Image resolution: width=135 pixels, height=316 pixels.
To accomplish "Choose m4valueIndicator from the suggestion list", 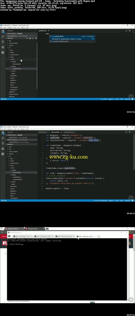I will pos(72,41).
